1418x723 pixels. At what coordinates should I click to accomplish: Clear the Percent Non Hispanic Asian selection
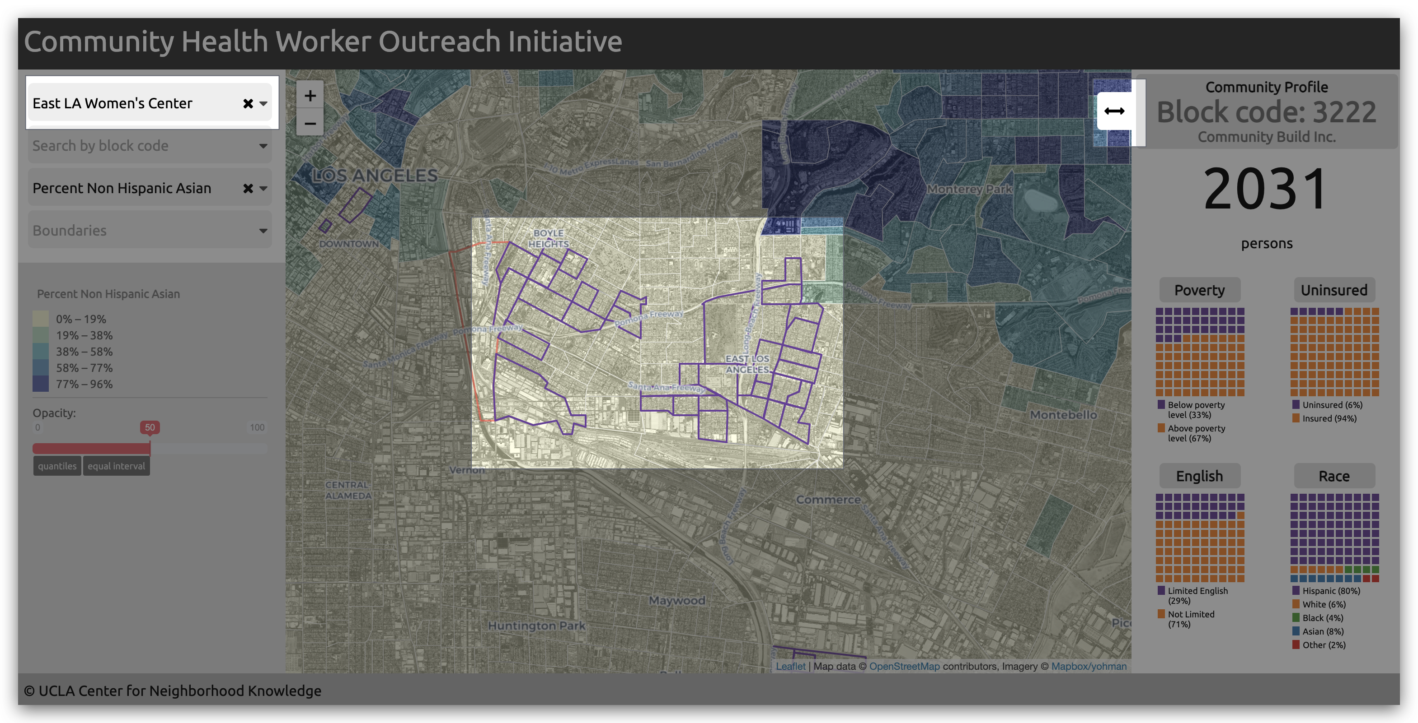248,189
